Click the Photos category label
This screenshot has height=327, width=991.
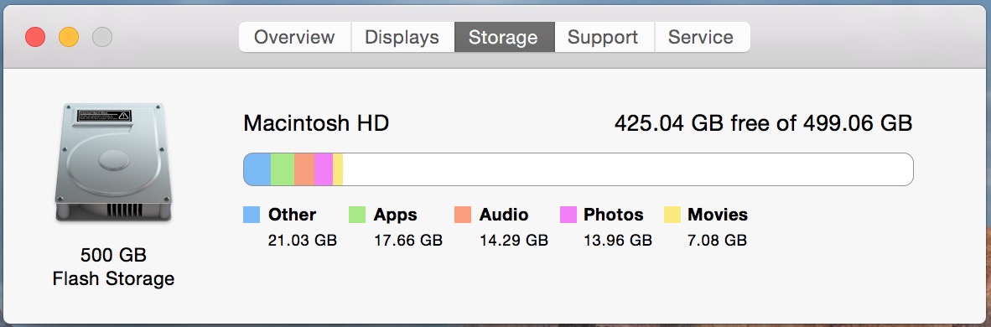point(614,215)
